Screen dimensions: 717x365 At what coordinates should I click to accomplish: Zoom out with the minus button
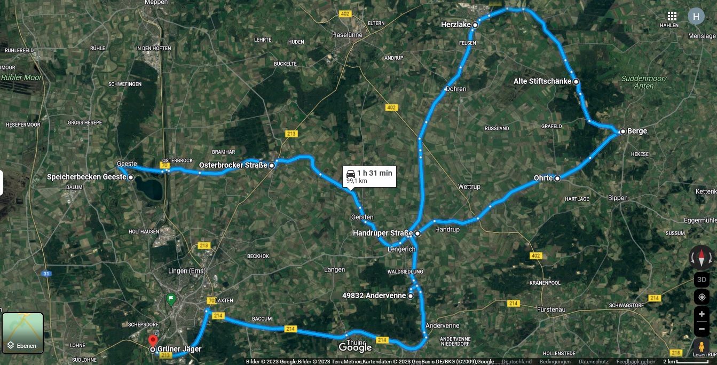pyautogui.click(x=702, y=329)
